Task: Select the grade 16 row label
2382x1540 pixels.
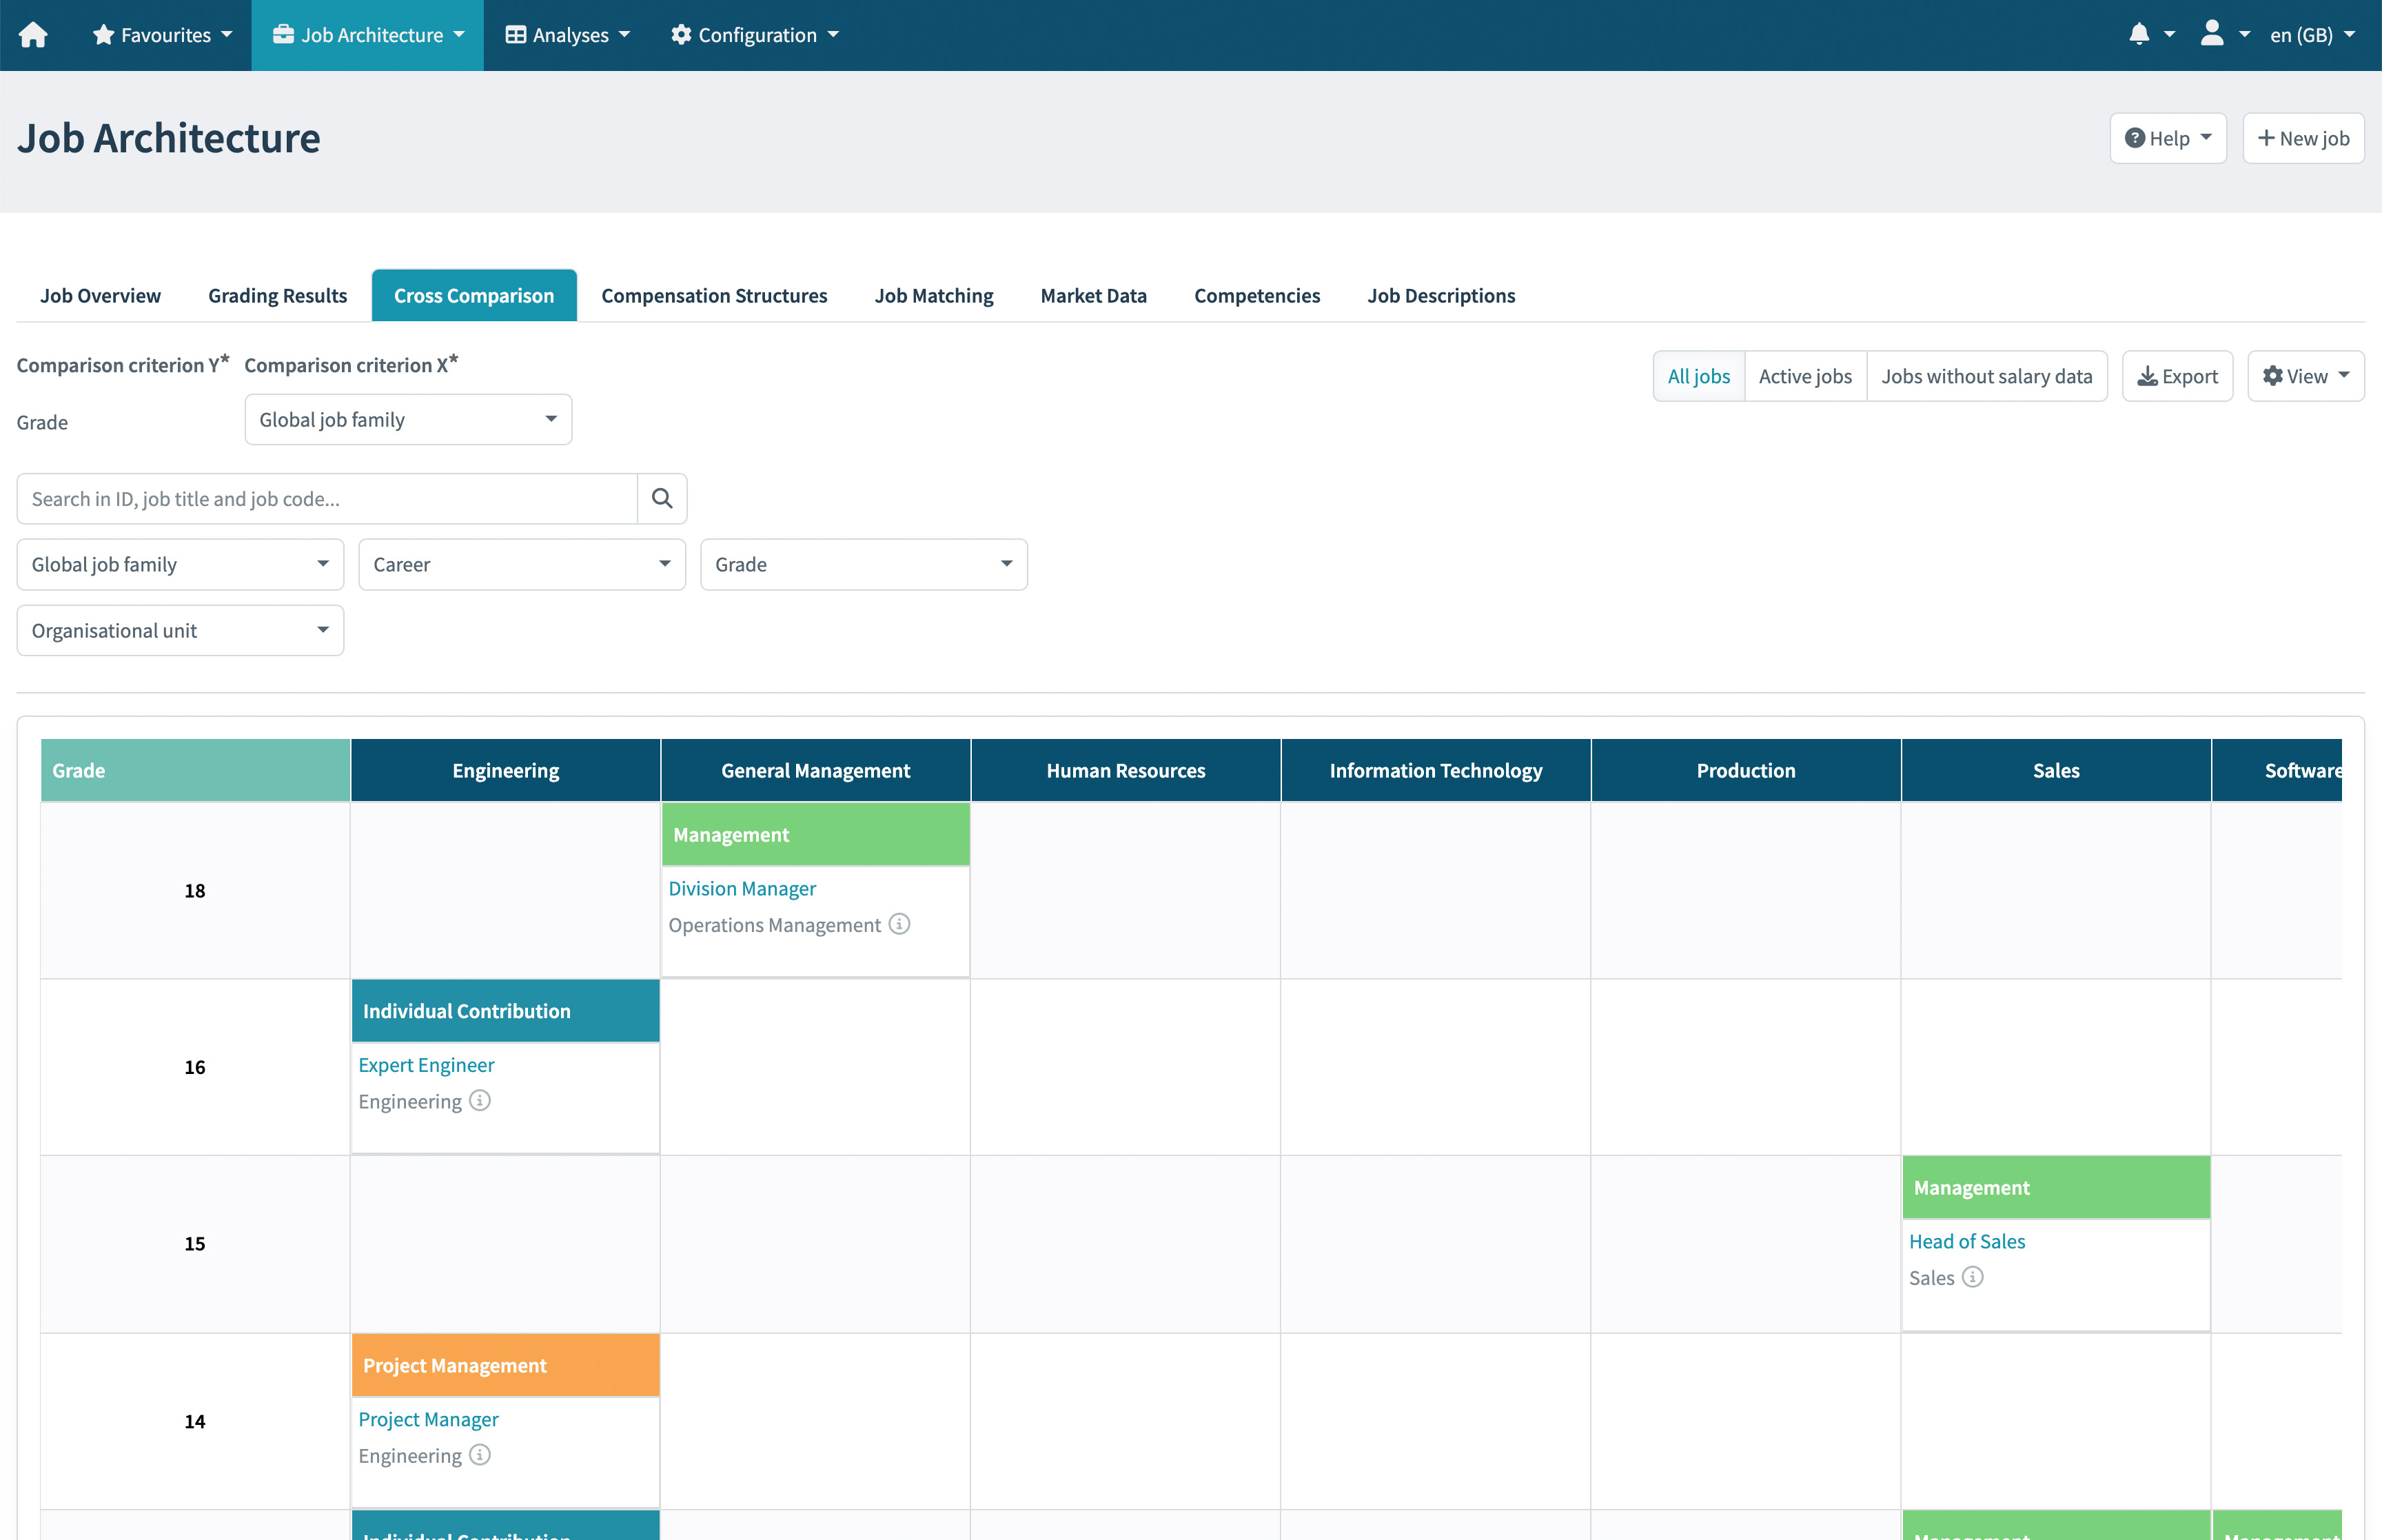Action: pos(195,1067)
